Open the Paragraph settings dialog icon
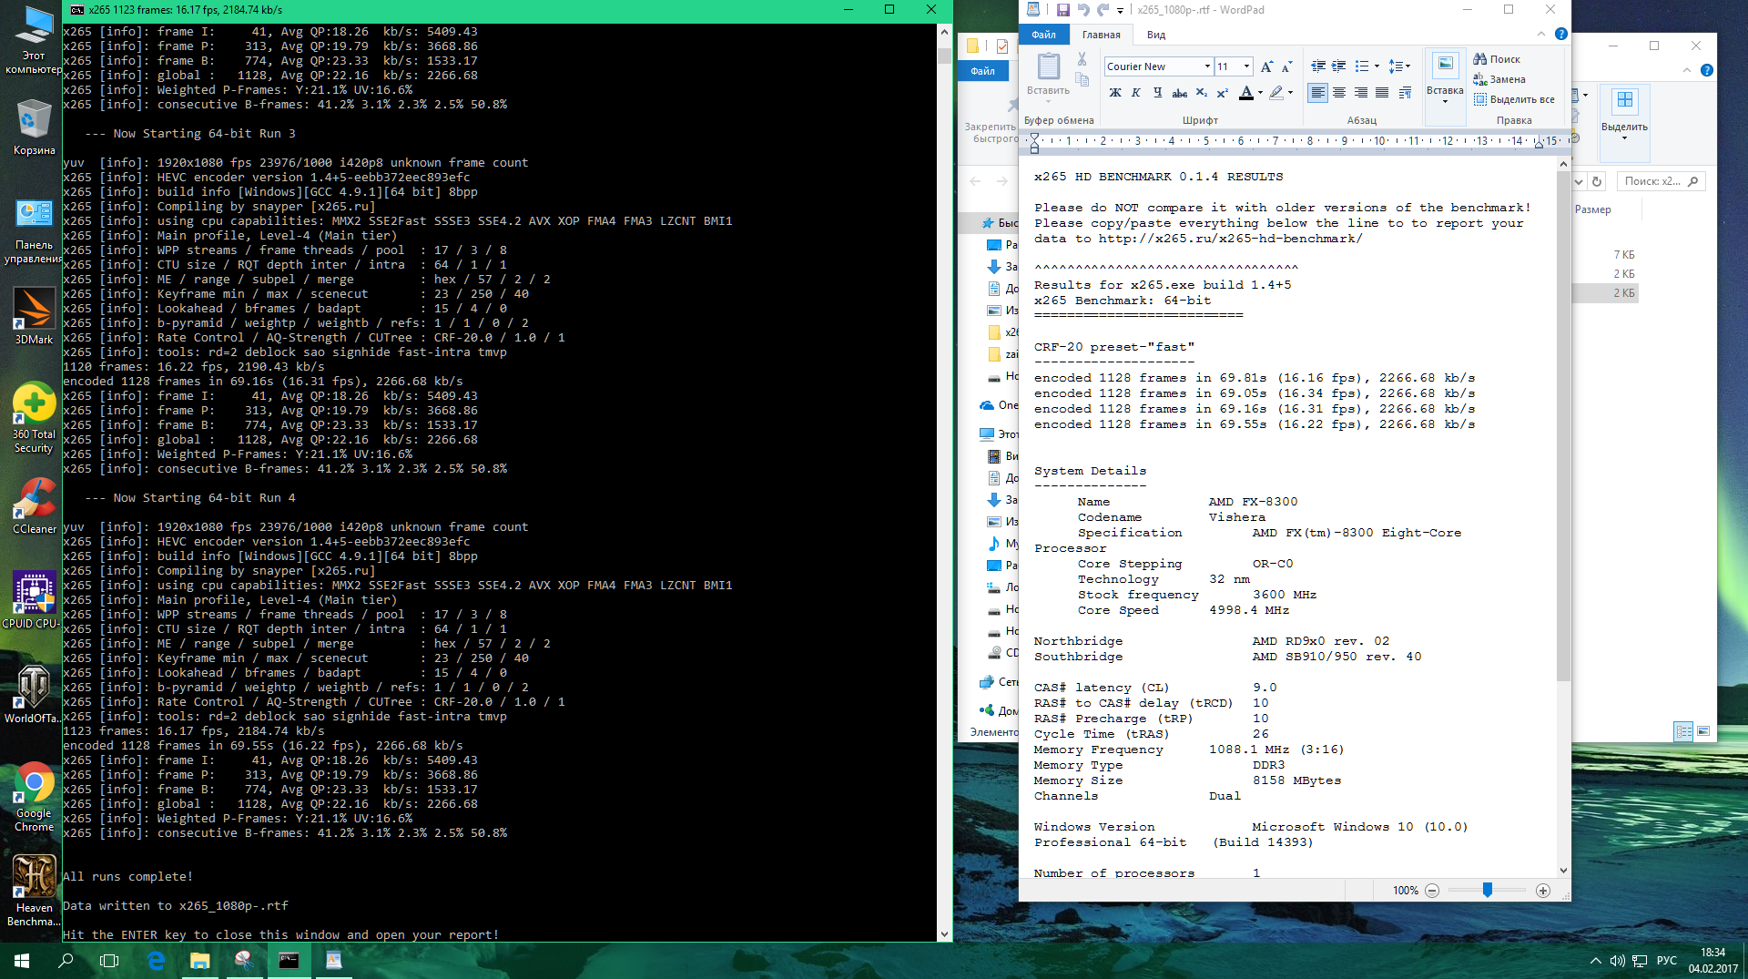Image resolution: width=1748 pixels, height=979 pixels. [1406, 92]
